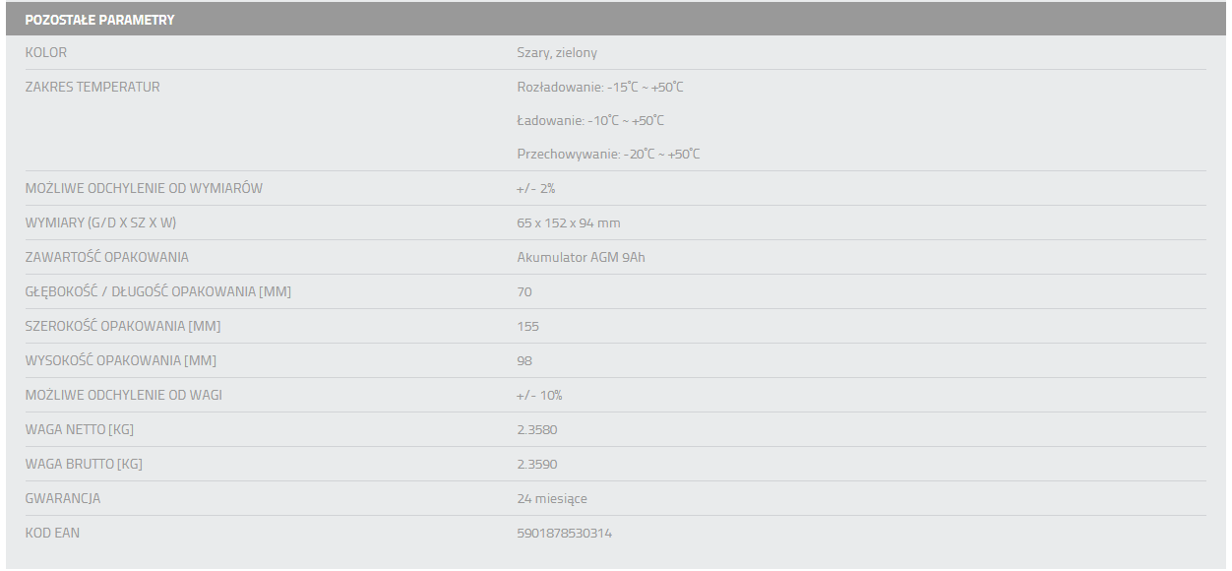Click the EAN code 5901878530314
This screenshot has height=571, width=1232.
point(564,533)
